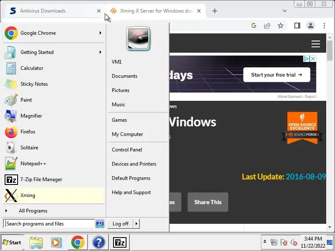Open Sticky Notes program

pos(54,84)
